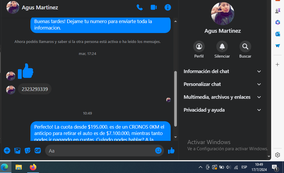
Task: Open Outlook in Edge sidebar
Action: [x=278, y=34]
